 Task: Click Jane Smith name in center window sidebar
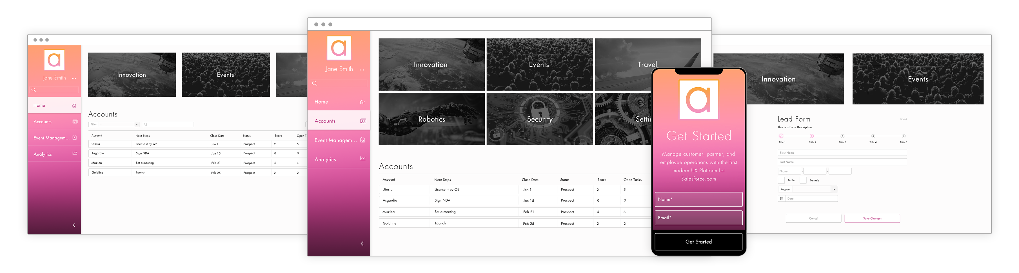pyautogui.click(x=339, y=69)
